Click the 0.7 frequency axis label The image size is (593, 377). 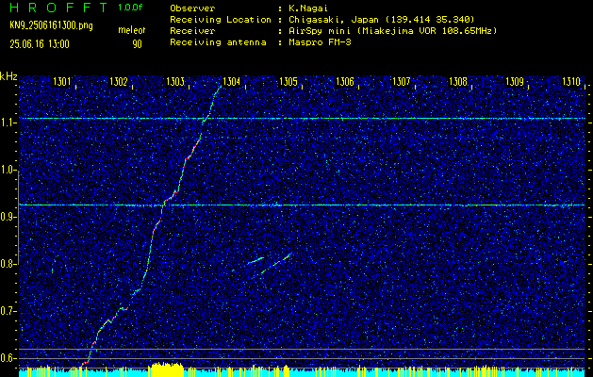click(6, 311)
